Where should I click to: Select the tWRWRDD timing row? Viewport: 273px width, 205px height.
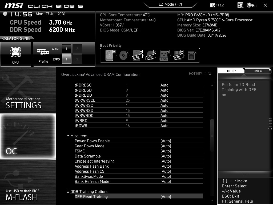139,115
